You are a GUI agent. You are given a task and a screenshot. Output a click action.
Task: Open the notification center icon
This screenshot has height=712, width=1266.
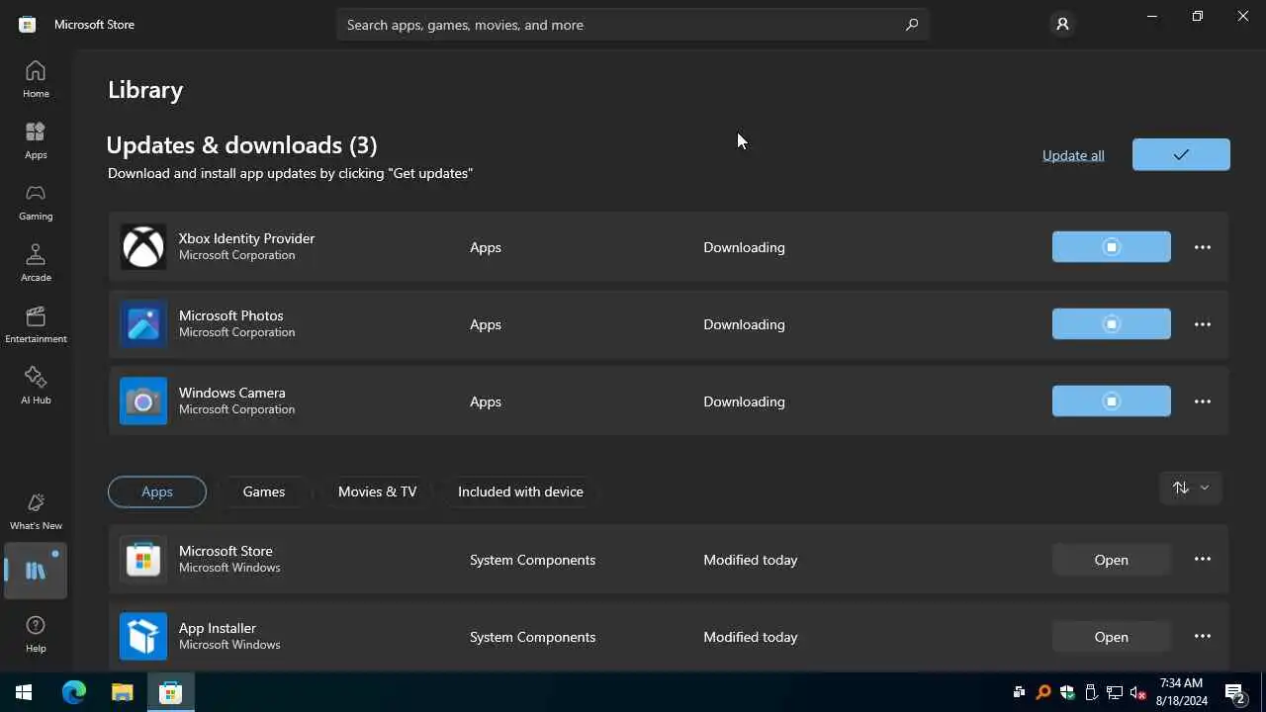click(1235, 692)
